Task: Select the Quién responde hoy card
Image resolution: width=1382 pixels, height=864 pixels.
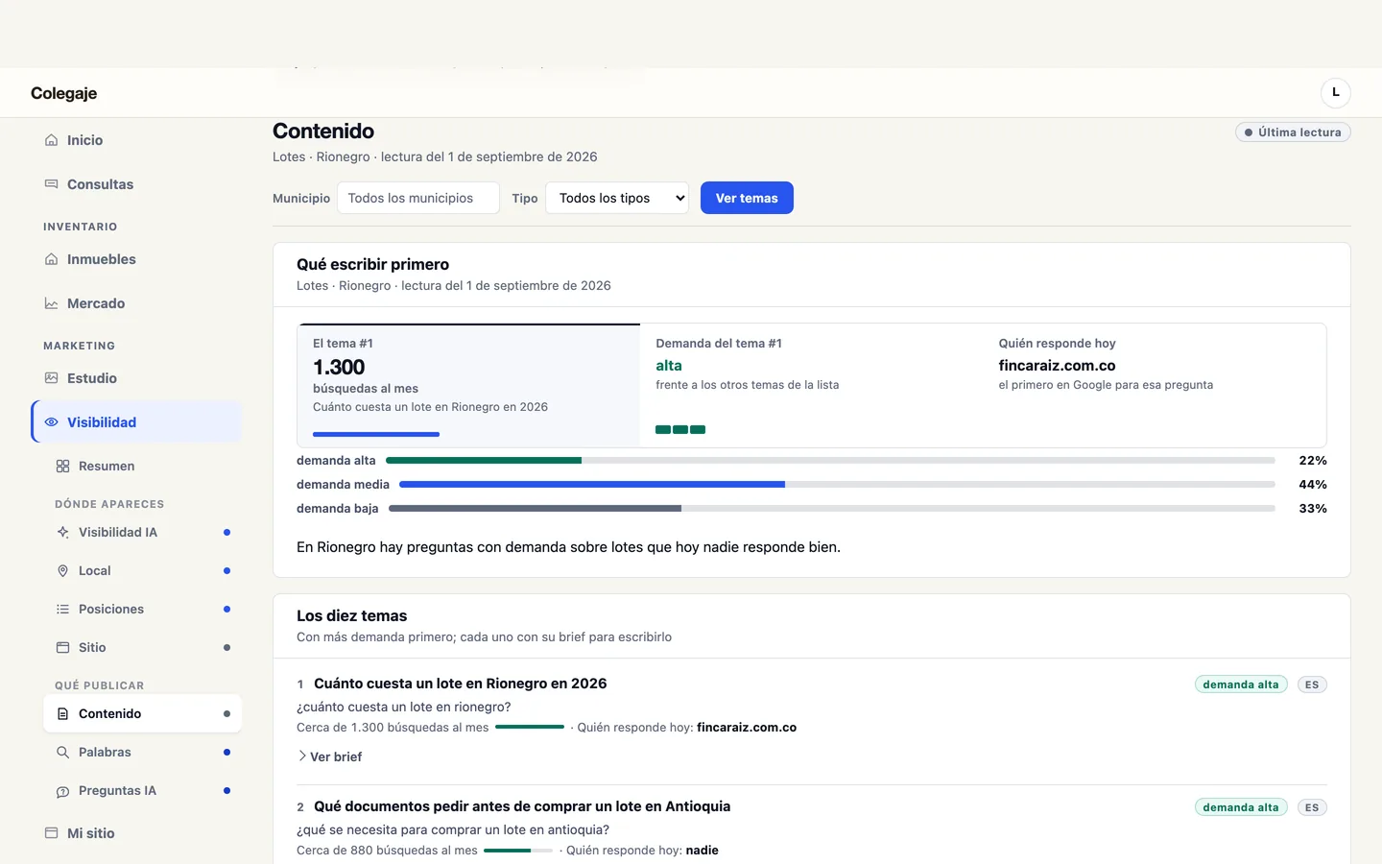Action: pos(1155,385)
